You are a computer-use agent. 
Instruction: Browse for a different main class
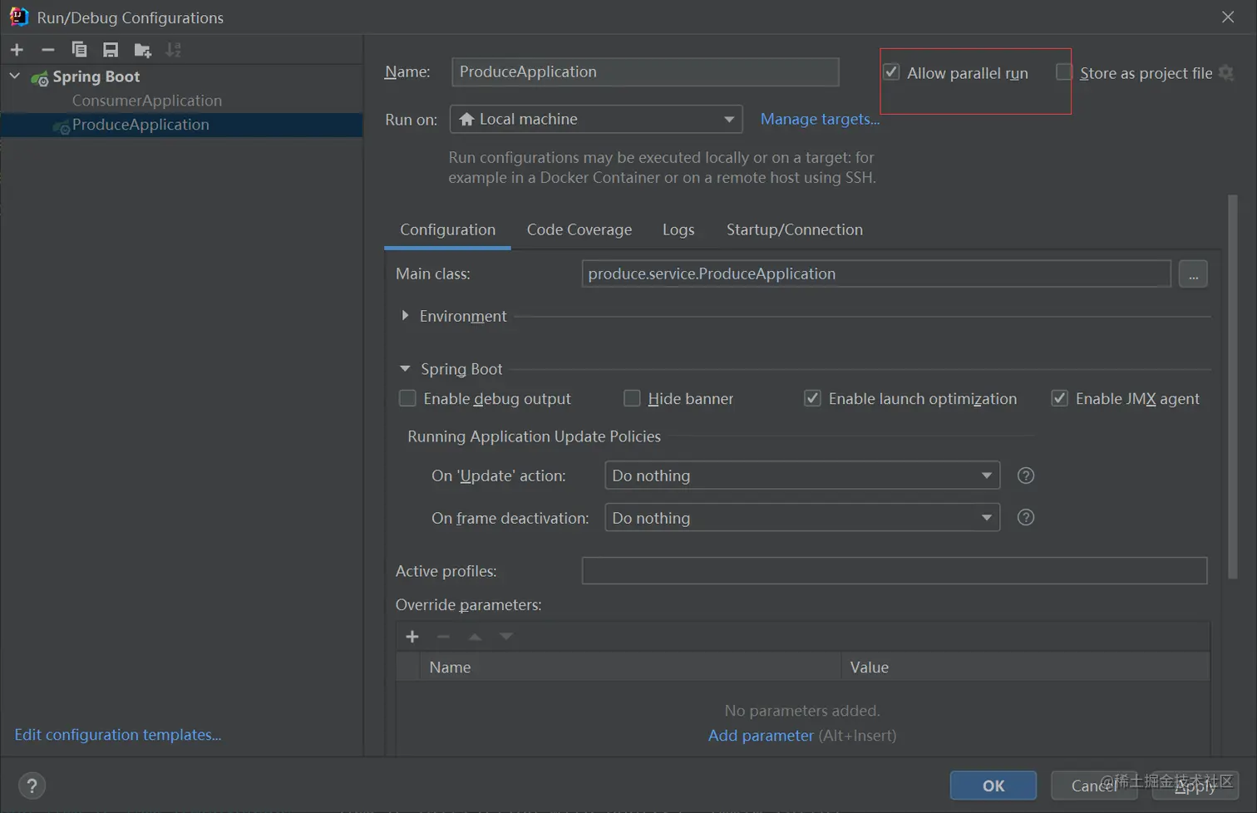point(1193,273)
